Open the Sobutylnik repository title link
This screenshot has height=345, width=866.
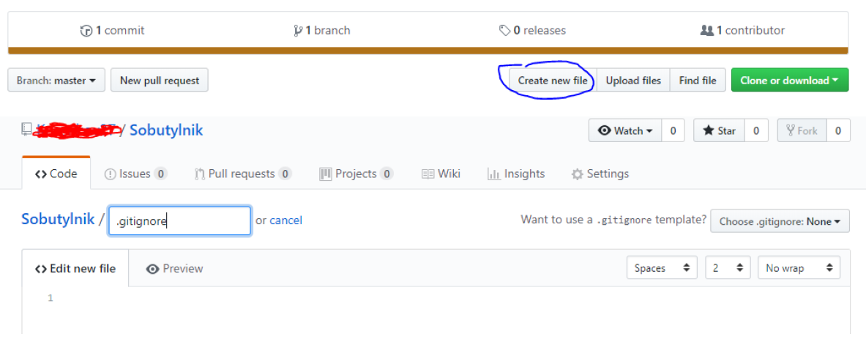pyautogui.click(x=166, y=130)
